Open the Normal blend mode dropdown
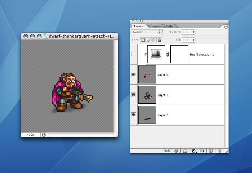This screenshot has width=252, height=173. click(147, 32)
